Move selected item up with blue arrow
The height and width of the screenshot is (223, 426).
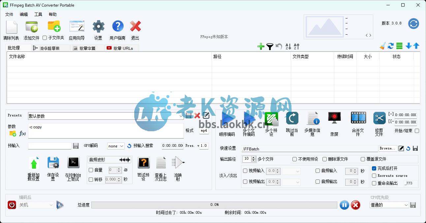(416, 46)
